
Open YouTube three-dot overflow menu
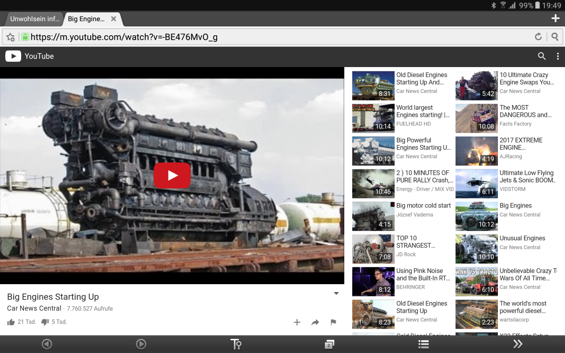[558, 56]
